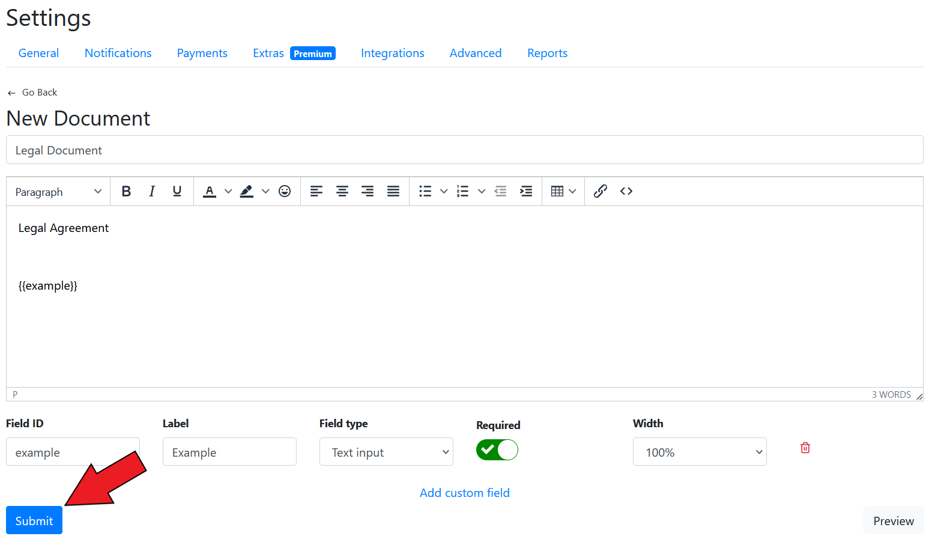This screenshot has height=539, width=929.
Task: Toggle bold formatting in editor toolbar
Action: pos(126,191)
